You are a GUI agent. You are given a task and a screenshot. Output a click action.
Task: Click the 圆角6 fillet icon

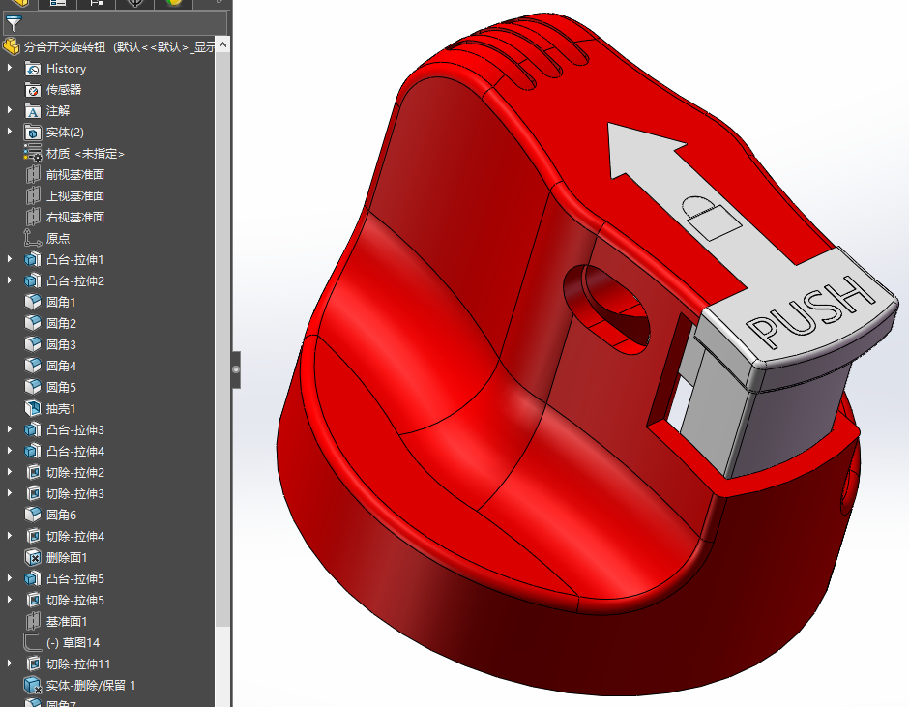pos(33,515)
